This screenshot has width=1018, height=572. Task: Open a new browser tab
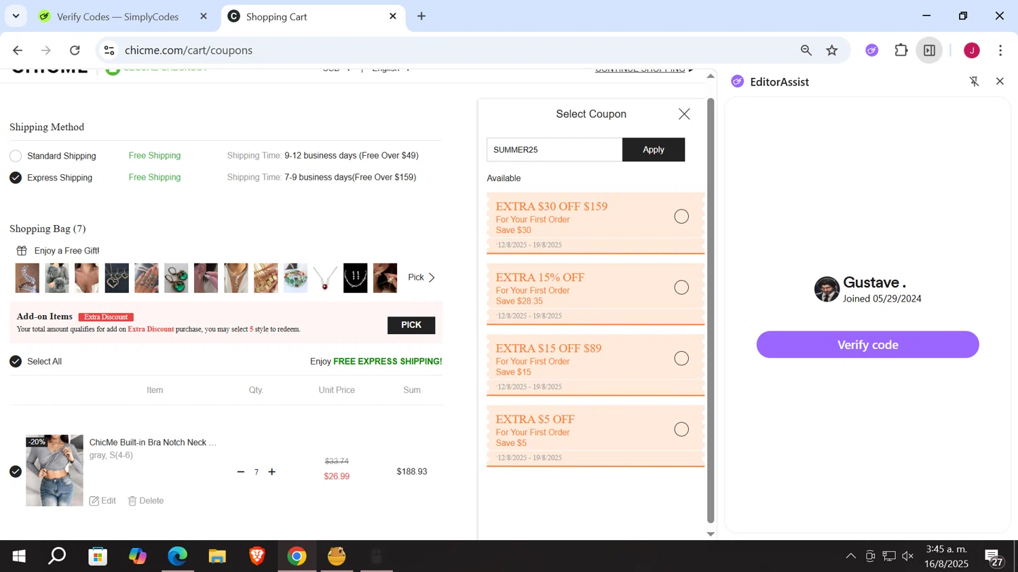(x=421, y=16)
